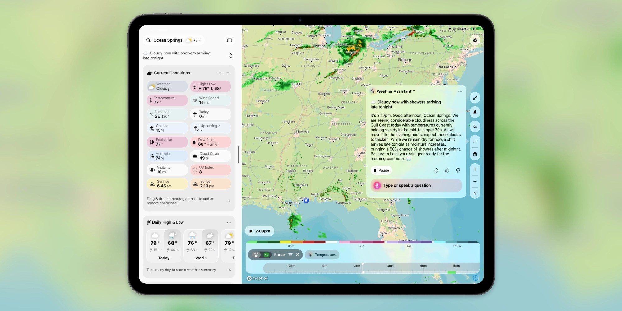Click the Ocean Springs location name

pos(168,40)
